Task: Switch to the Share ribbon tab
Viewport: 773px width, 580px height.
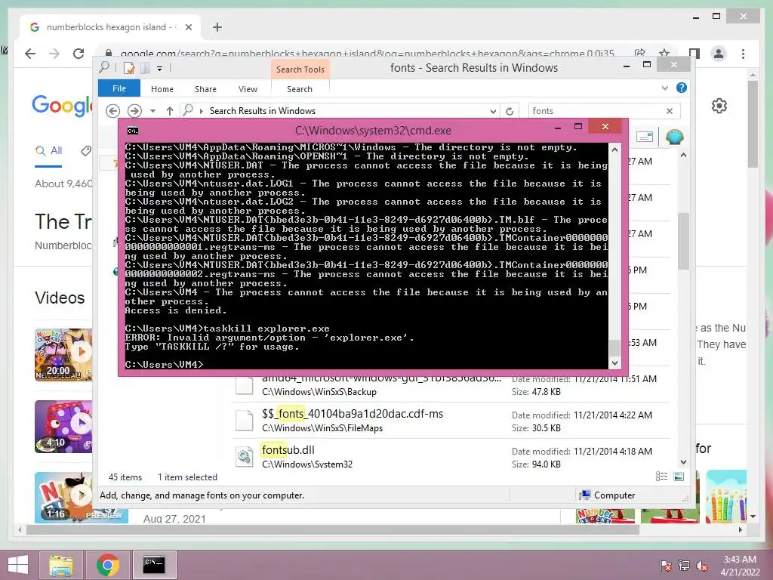Action: click(x=205, y=89)
